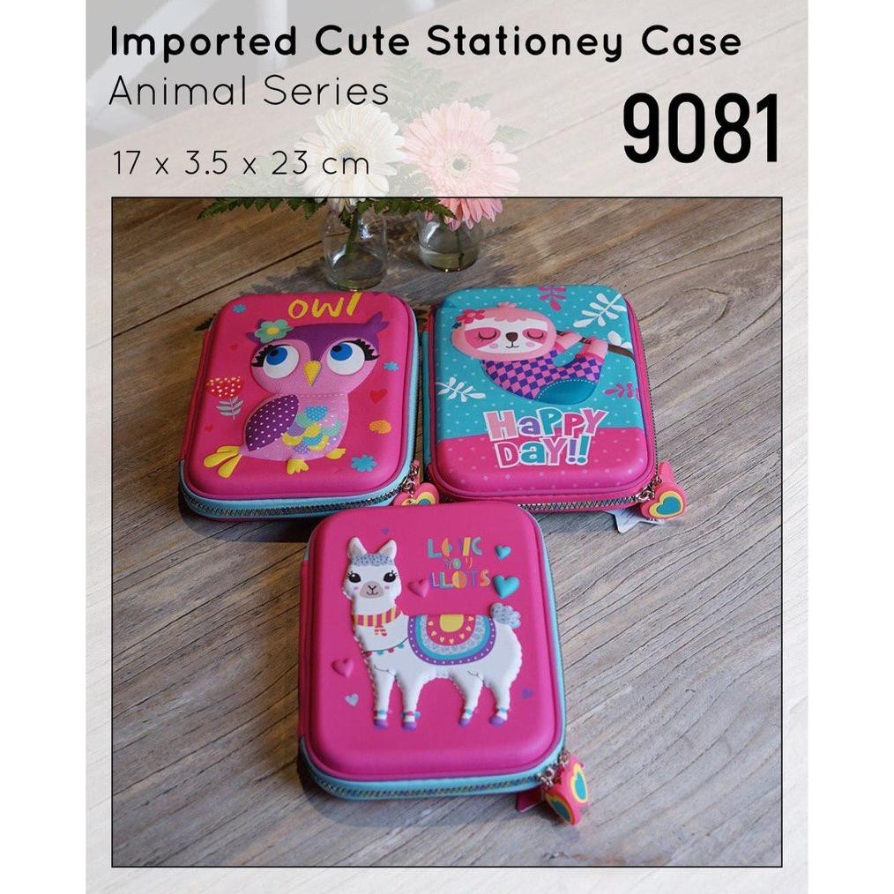Click the left glass vase
Image resolution: width=894 pixels, height=894 pixels.
[x=354, y=248]
